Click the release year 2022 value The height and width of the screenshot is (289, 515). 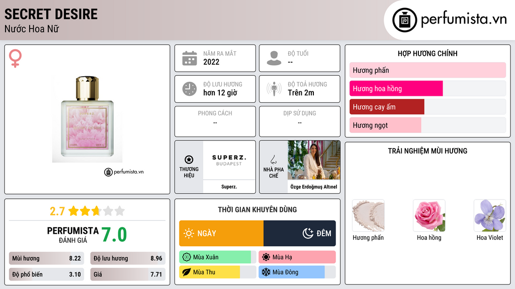coord(211,62)
